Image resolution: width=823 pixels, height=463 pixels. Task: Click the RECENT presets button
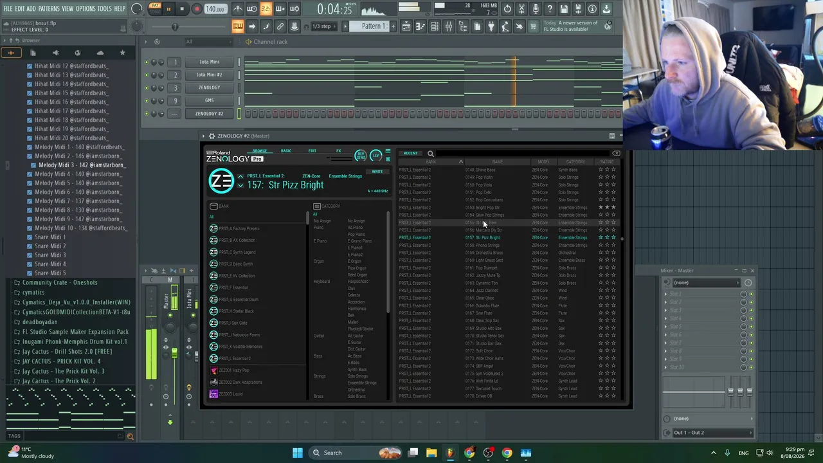coord(410,154)
